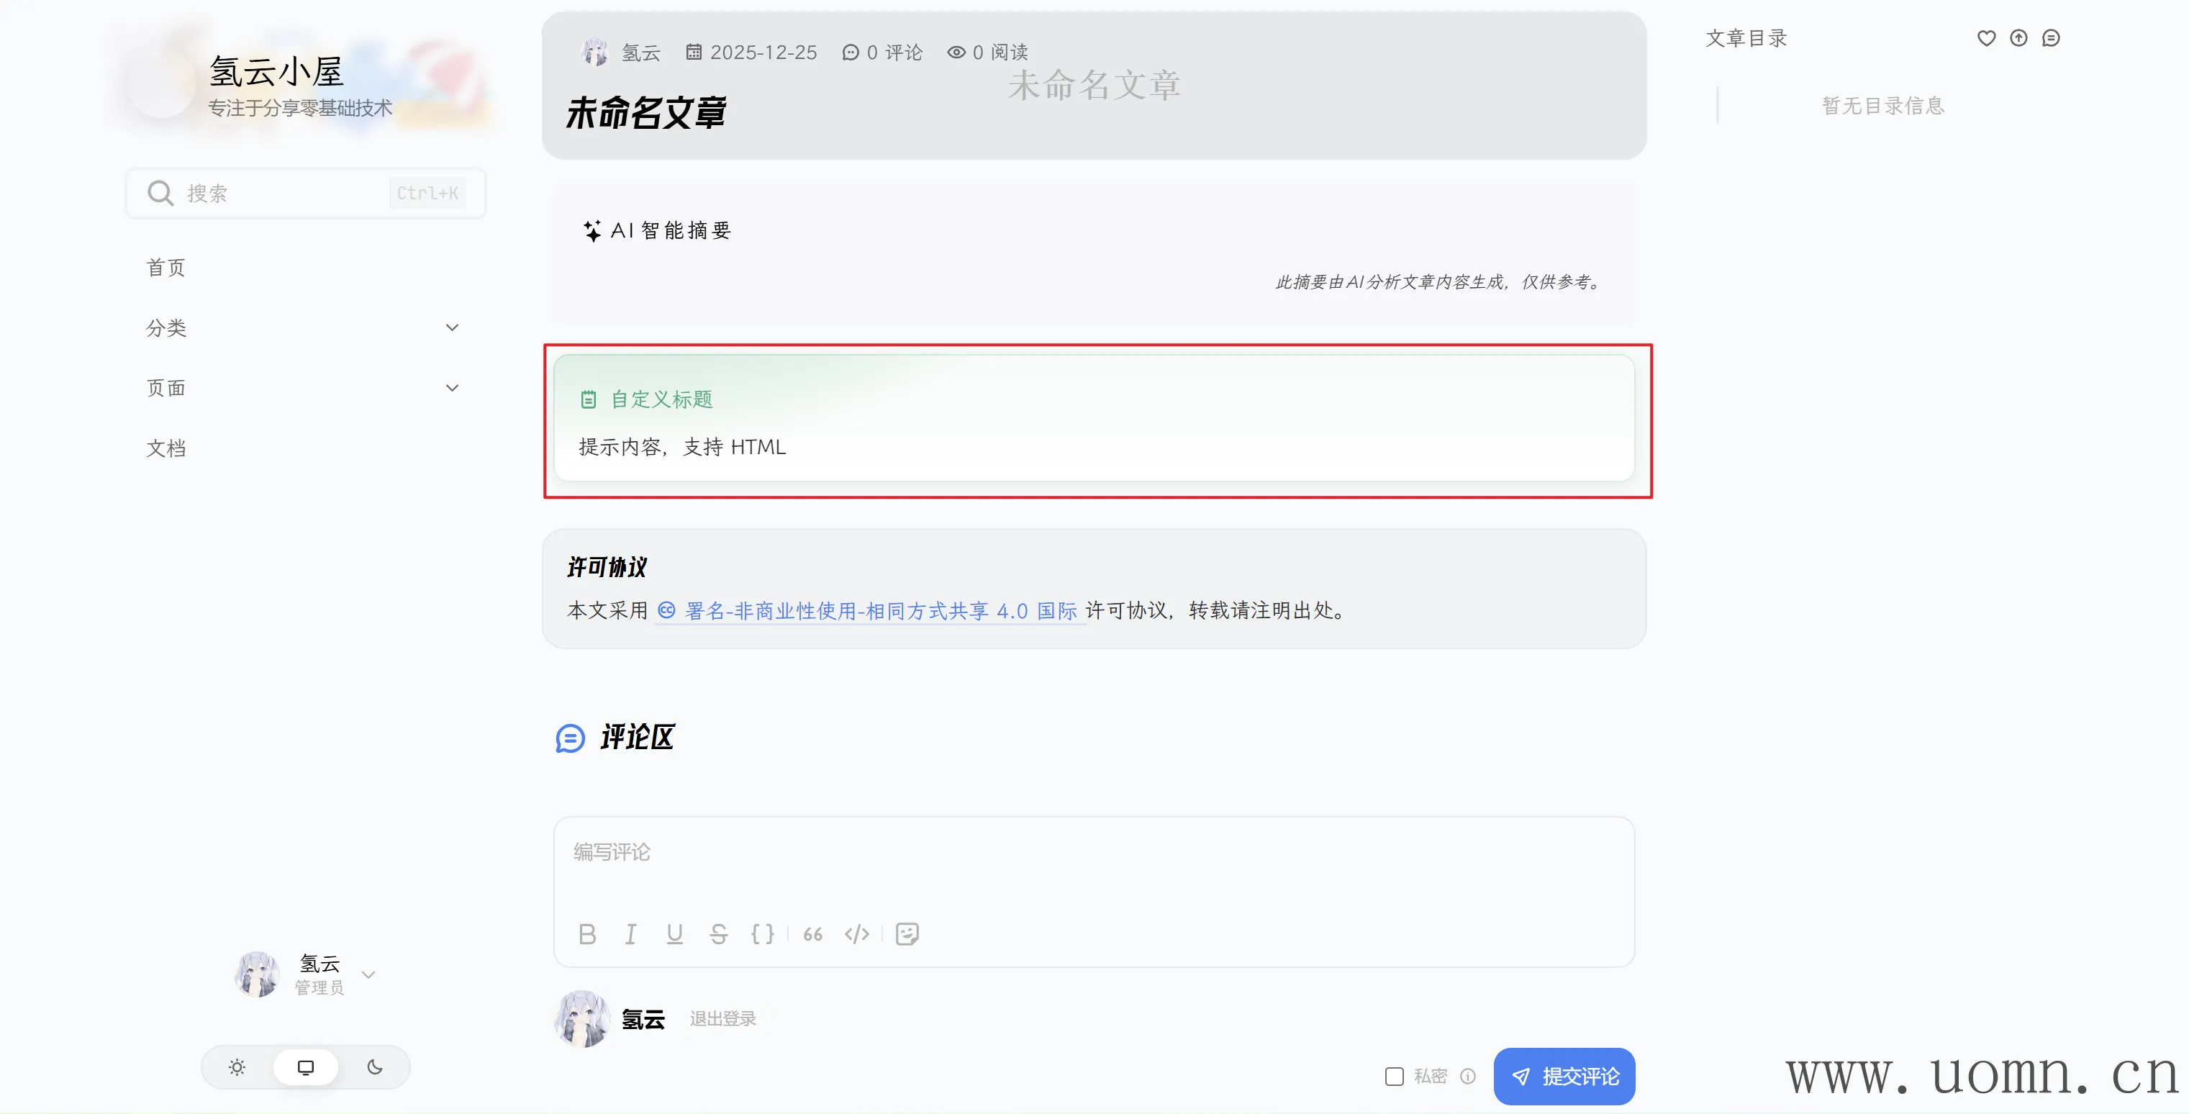Open the CC BY-NC-SA 4.0 license link
This screenshot has width=2189, height=1114.
[879, 611]
